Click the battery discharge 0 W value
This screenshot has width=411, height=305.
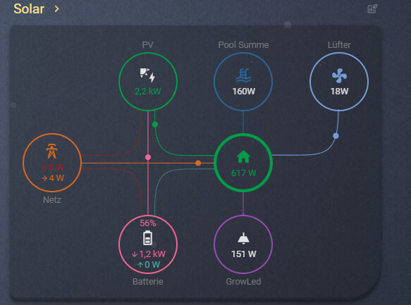click(x=149, y=265)
